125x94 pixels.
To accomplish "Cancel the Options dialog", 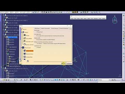I will pos(70,63).
